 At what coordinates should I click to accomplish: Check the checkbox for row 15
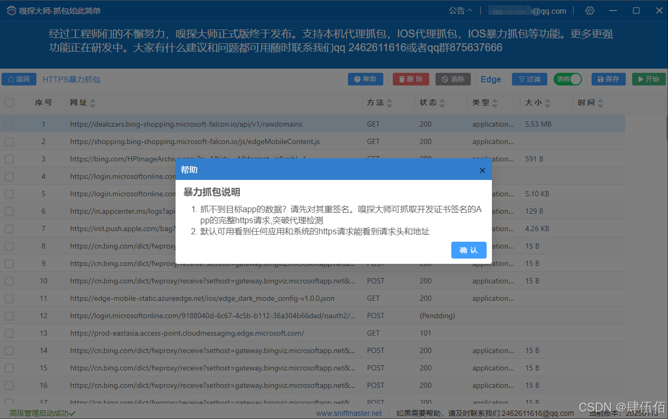9,368
